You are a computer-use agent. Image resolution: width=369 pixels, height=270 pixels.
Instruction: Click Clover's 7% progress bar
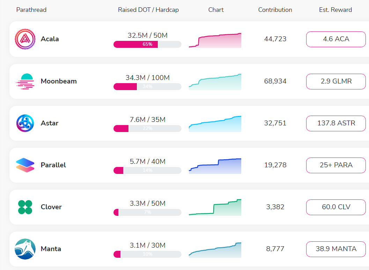[147, 212]
